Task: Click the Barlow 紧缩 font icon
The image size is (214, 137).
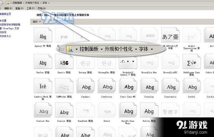Action: 43,62
